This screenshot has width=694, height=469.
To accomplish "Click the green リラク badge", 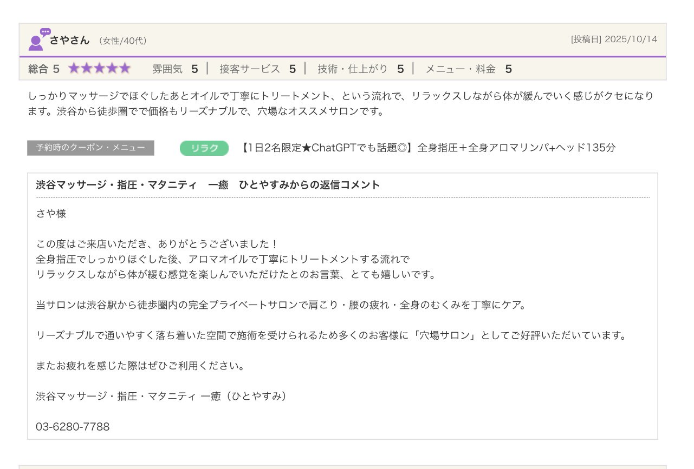I will [204, 148].
